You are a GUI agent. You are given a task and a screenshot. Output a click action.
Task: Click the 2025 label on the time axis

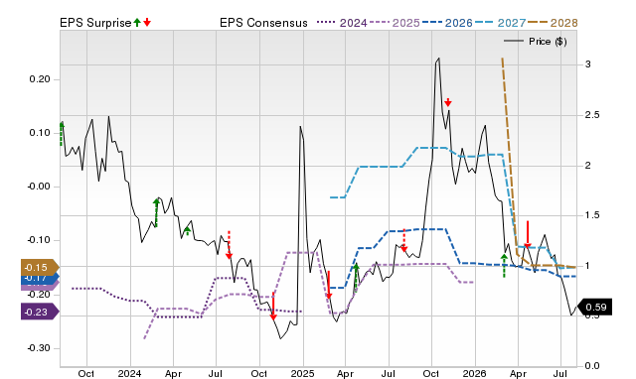pyautogui.click(x=302, y=373)
